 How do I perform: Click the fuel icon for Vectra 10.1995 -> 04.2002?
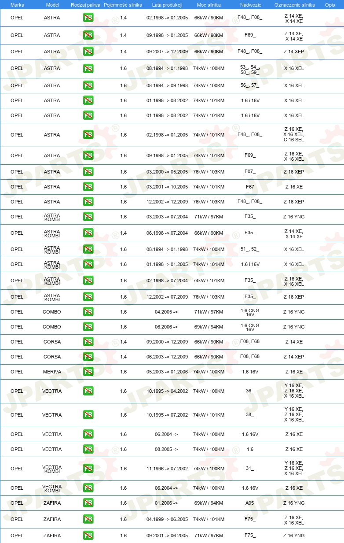pos(88,391)
